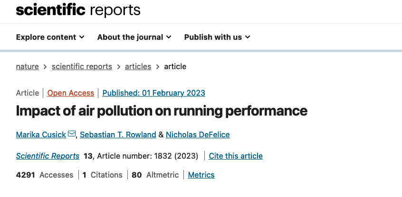
Task: Select author Nicholas DeFelice
Action: pyautogui.click(x=198, y=134)
